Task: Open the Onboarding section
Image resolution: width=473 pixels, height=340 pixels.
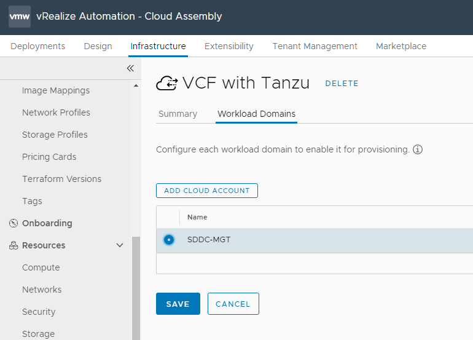Action: point(47,223)
